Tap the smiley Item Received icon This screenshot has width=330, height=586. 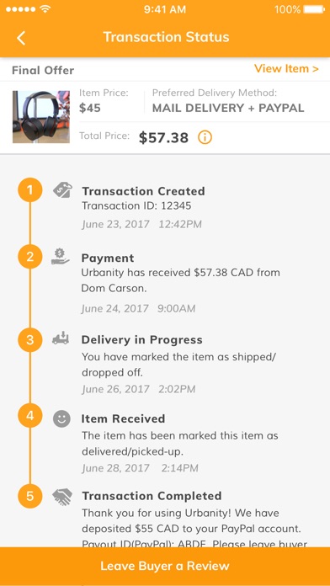(x=61, y=418)
